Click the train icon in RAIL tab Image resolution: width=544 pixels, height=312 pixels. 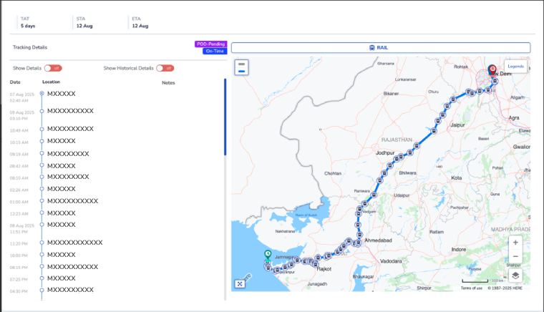371,47
